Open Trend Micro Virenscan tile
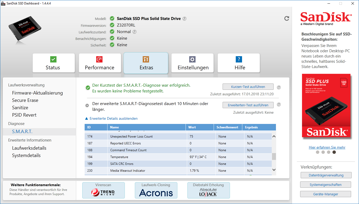 click(x=104, y=190)
